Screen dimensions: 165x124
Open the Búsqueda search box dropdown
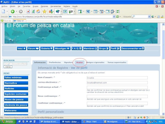(149, 17)
